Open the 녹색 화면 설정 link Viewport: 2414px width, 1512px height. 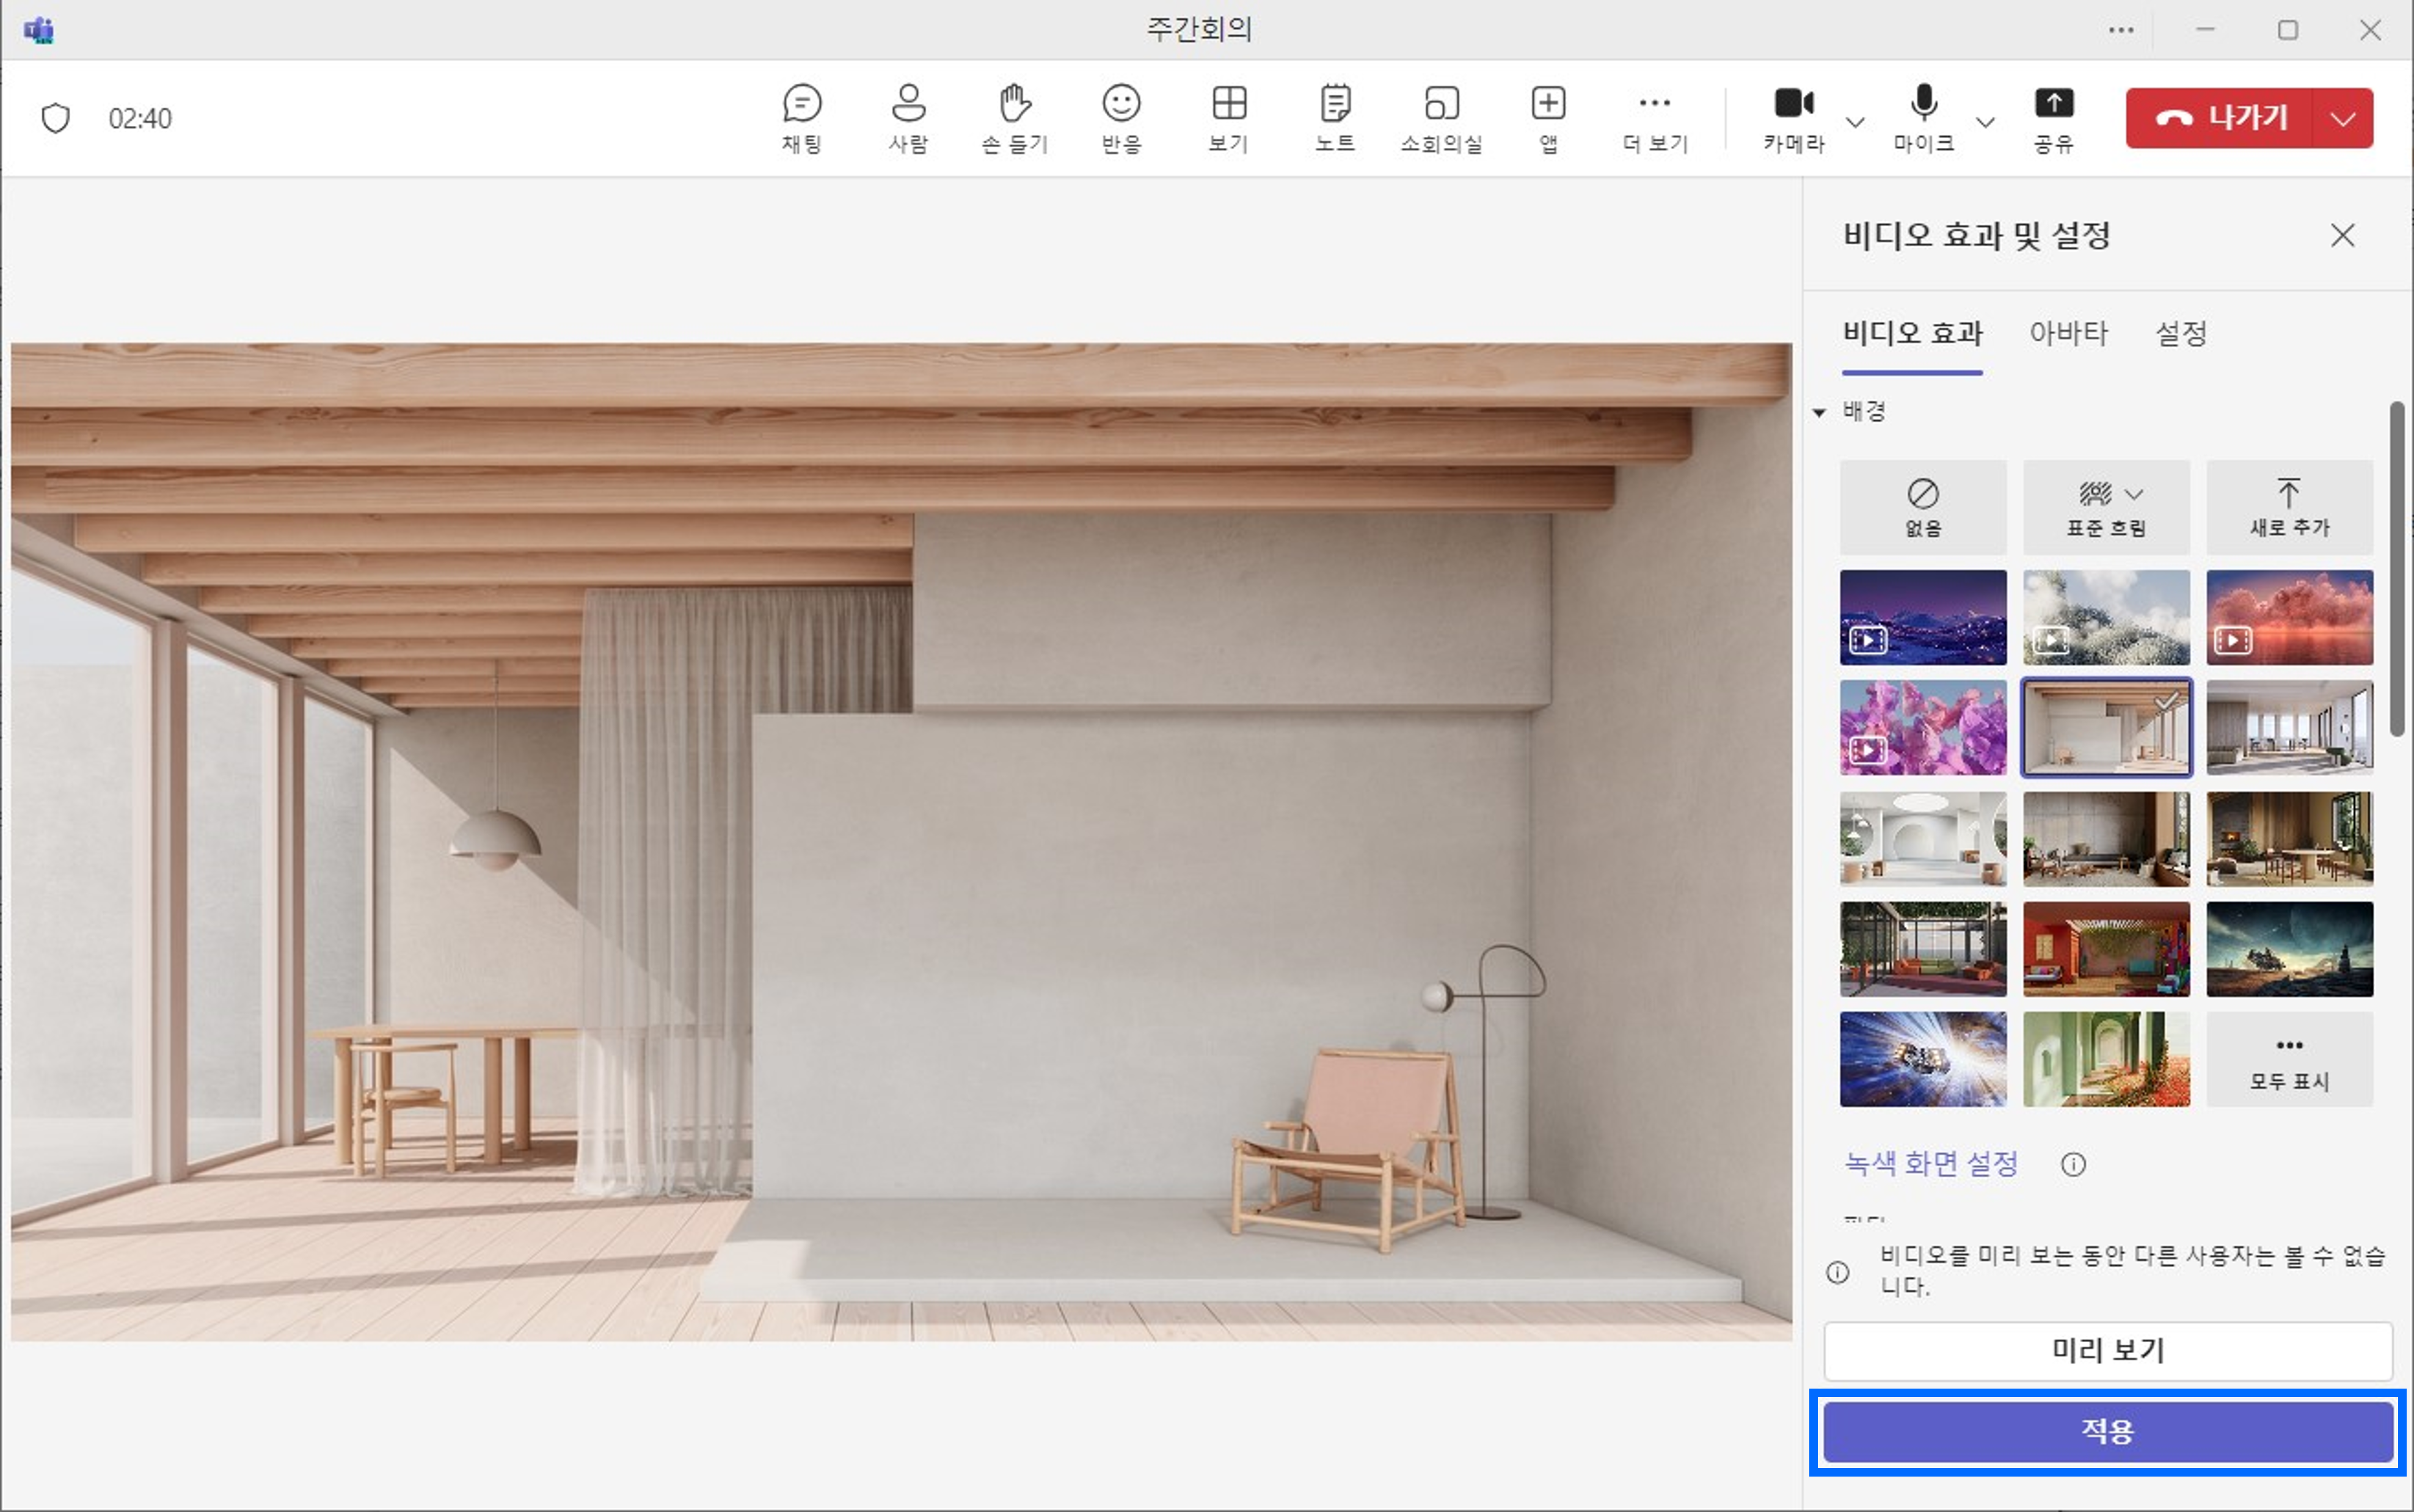tap(1930, 1163)
